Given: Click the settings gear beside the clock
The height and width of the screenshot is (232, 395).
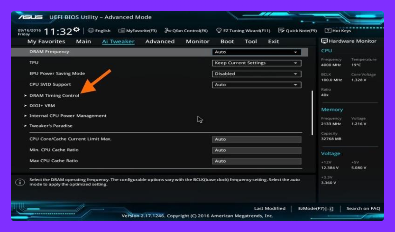Looking at the screenshot, I should [x=76, y=30].
